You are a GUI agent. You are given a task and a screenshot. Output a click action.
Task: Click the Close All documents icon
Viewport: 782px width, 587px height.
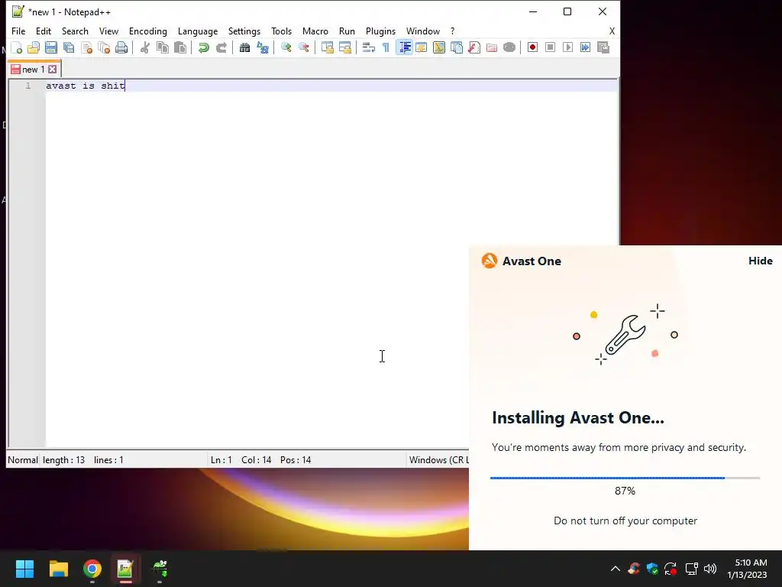tap(104, 47)
